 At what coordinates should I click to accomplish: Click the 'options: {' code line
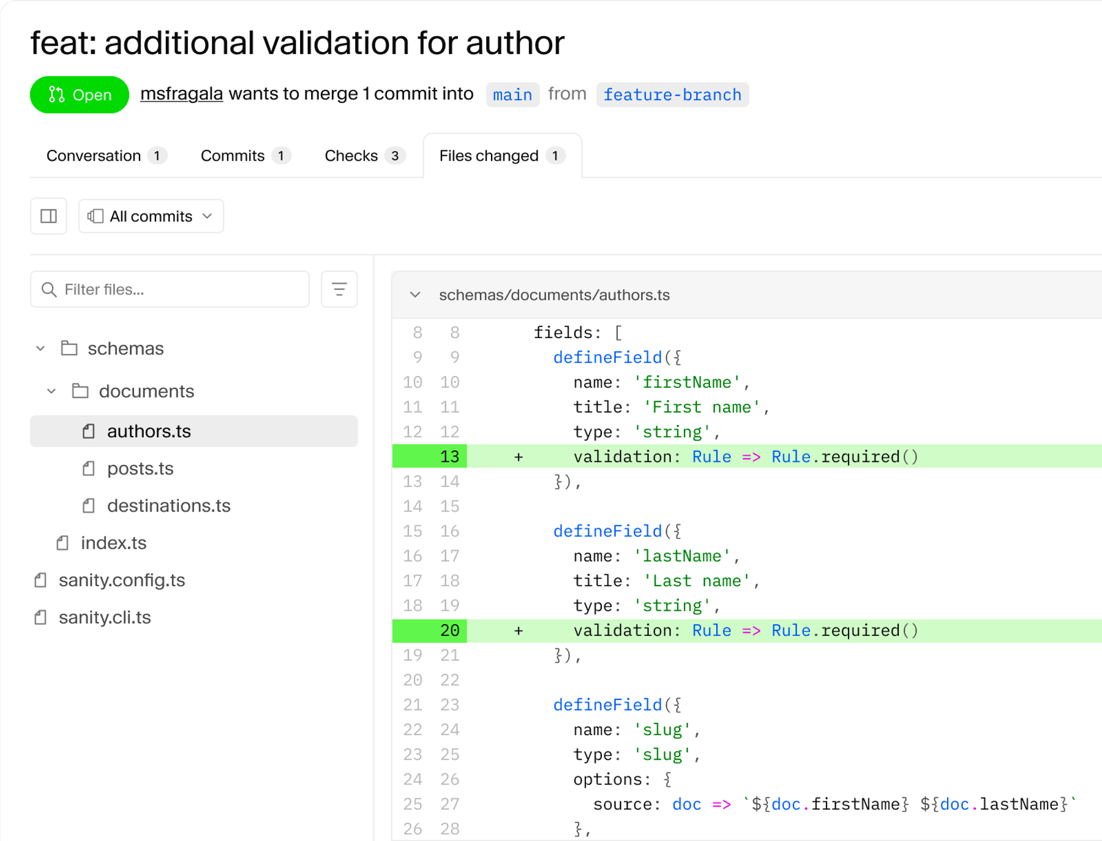(x=623, y=779)
